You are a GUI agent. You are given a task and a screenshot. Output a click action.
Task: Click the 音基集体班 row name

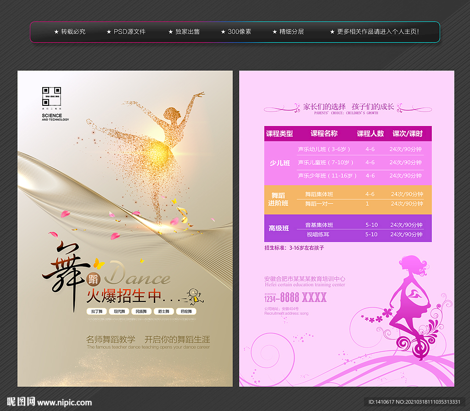click(319, 225)
